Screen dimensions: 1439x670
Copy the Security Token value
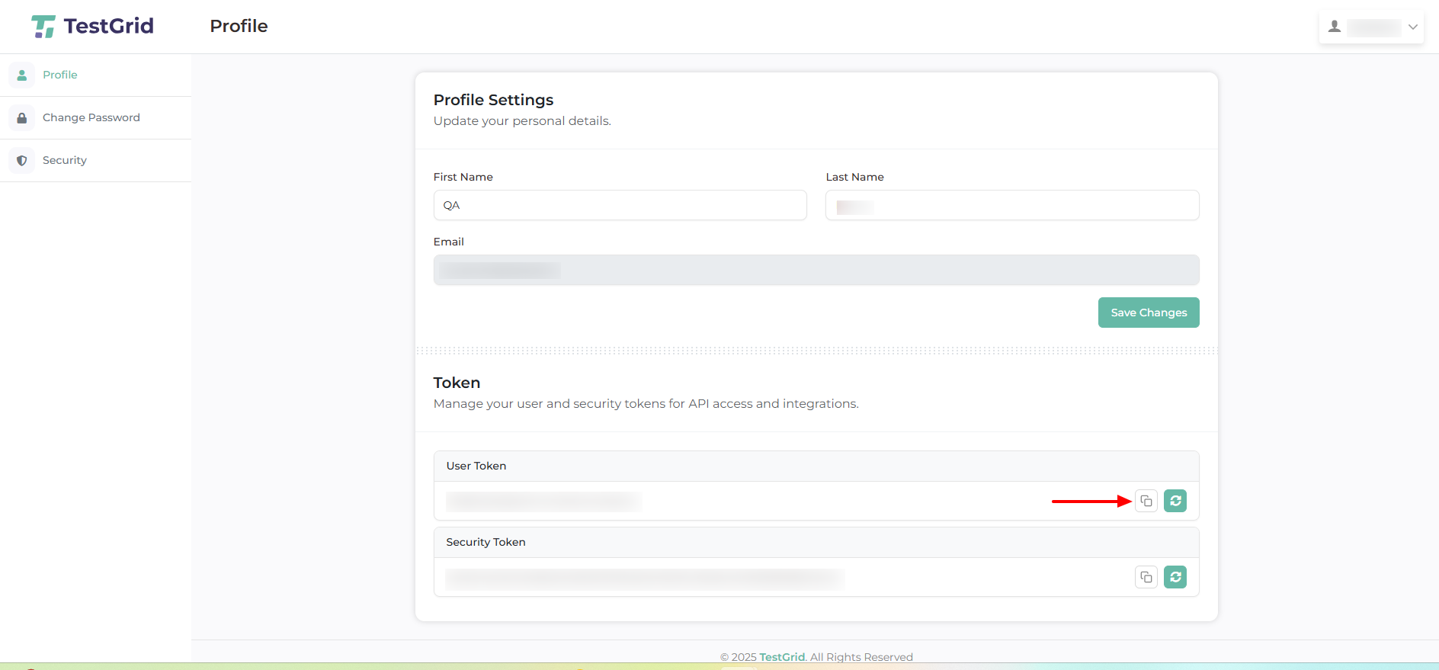1146,577
